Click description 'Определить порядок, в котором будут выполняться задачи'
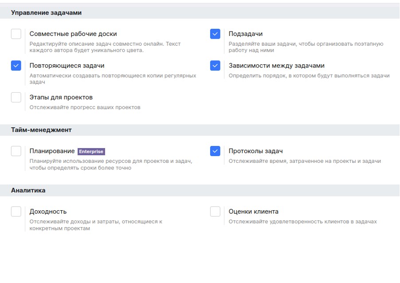Image resolution: width=400 pixels, height=283 pixels. [x=309, y=75]
